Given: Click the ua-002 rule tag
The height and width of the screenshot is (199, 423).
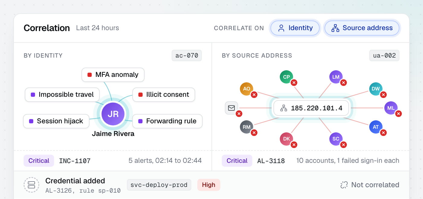Looking at the screenshot, I should 384,55.
